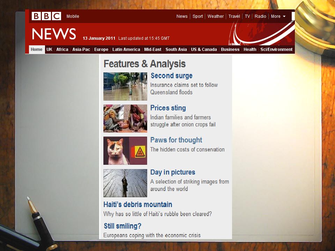Click 'Last updated at 15:45 GMT' text
The image size is (335, 251).
(144, 38)
